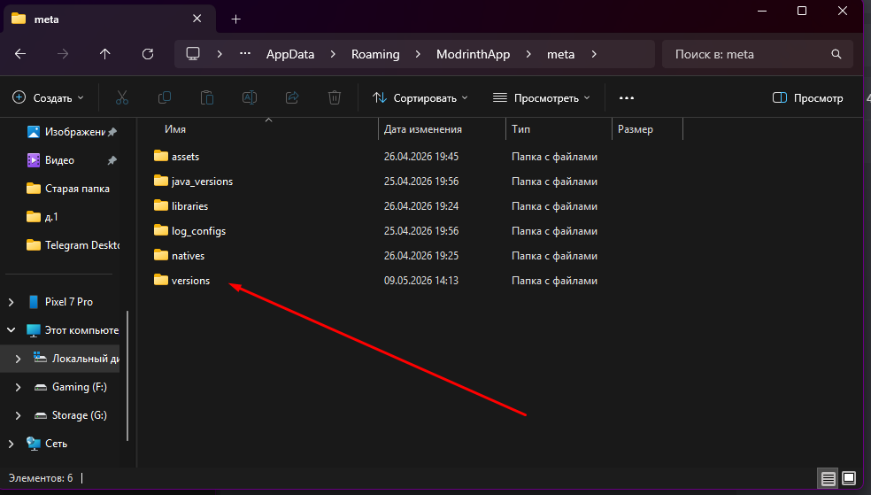The image size is (871, 495).
Task: Click date 26.04.2026 19:45 of assets
Action: coord(421,157)
